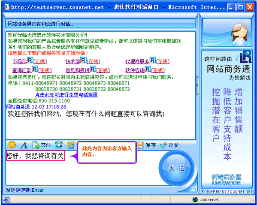Focus the visitor message input box
The image size is (257, 205).
point(82,168)
